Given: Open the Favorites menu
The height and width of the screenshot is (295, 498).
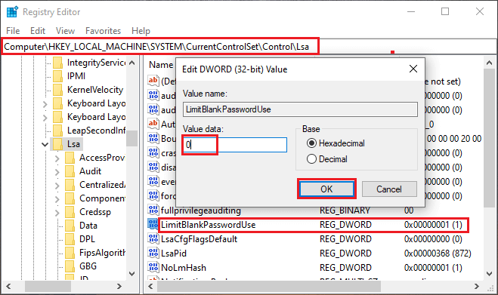Looking at the screenshot, I should coord(104,31).
